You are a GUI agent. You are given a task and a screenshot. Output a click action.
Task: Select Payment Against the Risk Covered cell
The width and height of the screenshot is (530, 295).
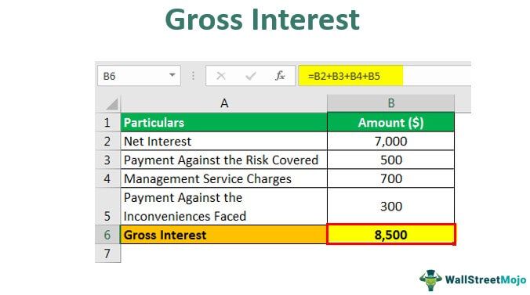coord(223,160)
